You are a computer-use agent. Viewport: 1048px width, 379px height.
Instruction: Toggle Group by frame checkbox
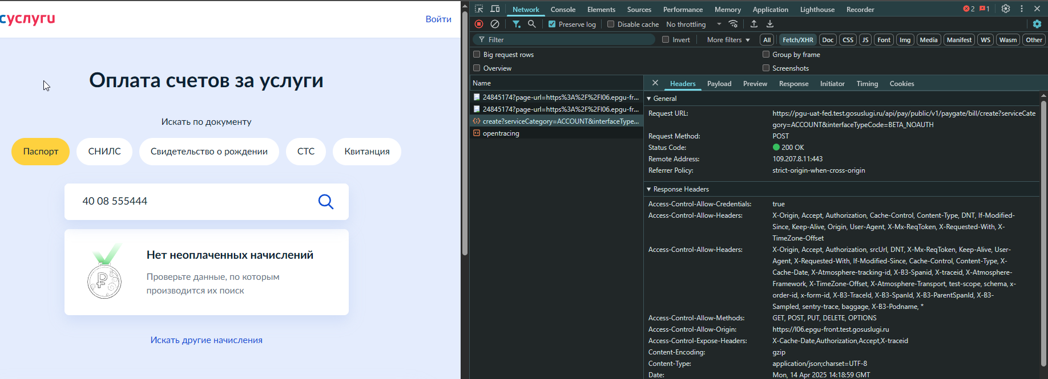click(x=766, y=54)
